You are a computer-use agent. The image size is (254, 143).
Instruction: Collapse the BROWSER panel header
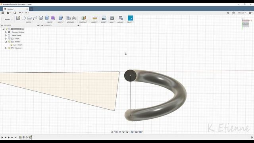[x=2, y=25]
